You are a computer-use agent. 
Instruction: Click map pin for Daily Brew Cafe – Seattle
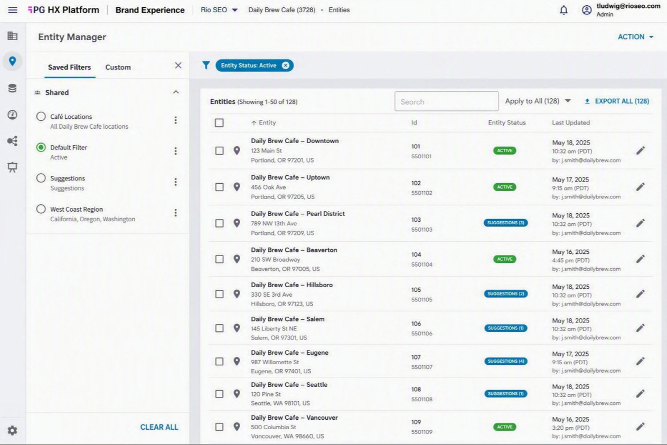pos(237,394)
